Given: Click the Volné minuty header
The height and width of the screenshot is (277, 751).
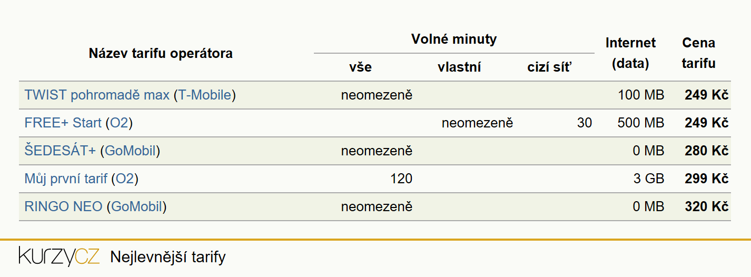Looking at the screenshot, I should (454, 39).
